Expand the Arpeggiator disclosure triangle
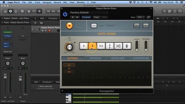The height and width of the screenshot is (104, 185). (x=62, y=91)
